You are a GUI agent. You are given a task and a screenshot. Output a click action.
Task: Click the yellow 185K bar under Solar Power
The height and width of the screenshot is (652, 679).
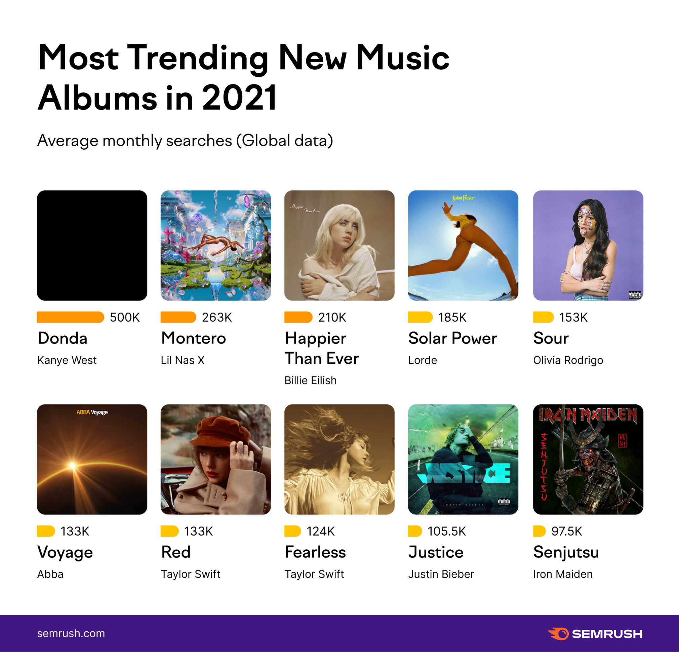coord(420,317)
